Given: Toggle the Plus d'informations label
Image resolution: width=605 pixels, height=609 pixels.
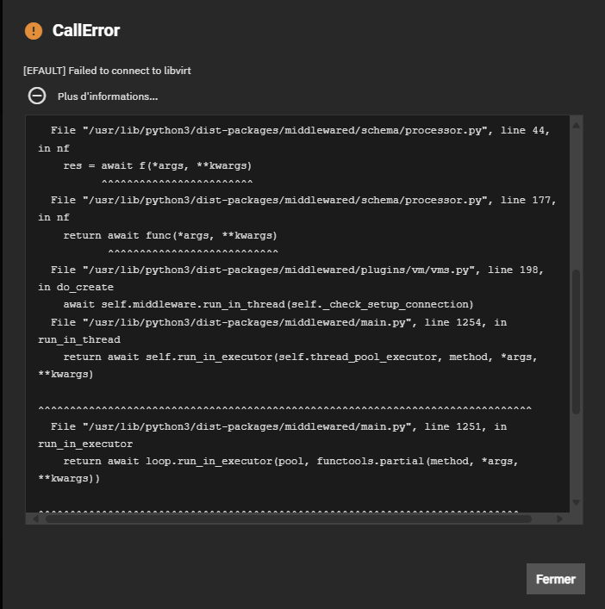Looking at the screenshot, I should [108, 96].
